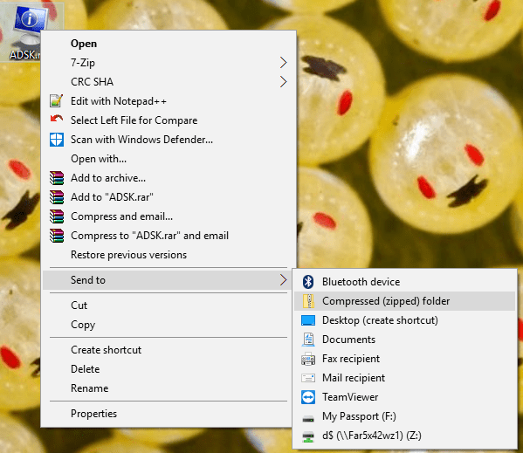
Task: Choose Open from the context menu
Action: pyautogui.click(x=169, y=44)
